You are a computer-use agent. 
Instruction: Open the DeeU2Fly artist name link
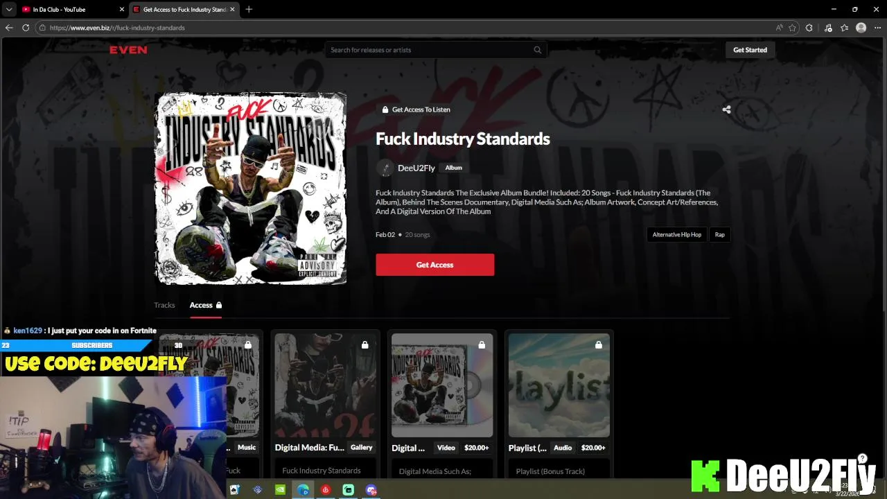click(x=416, y=168)
